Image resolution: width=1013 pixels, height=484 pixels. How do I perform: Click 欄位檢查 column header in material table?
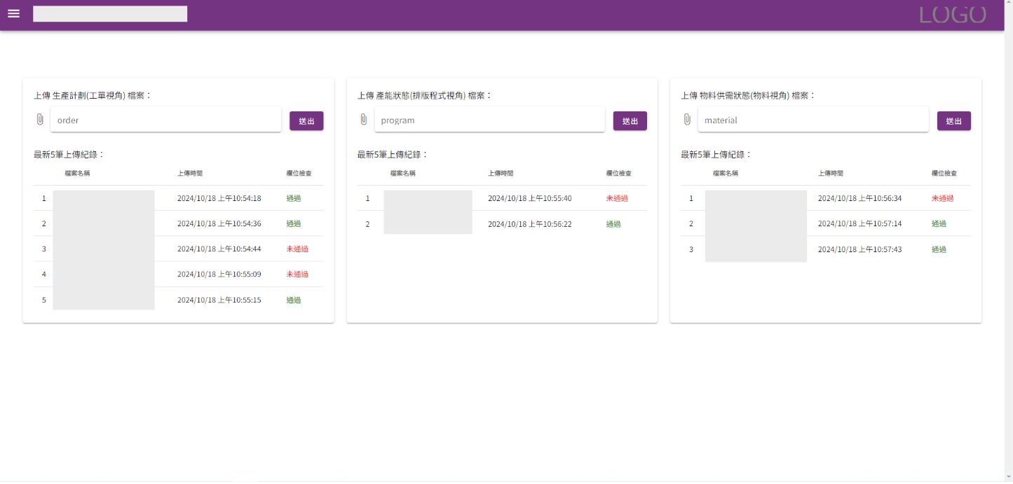(x=944, y=173)
